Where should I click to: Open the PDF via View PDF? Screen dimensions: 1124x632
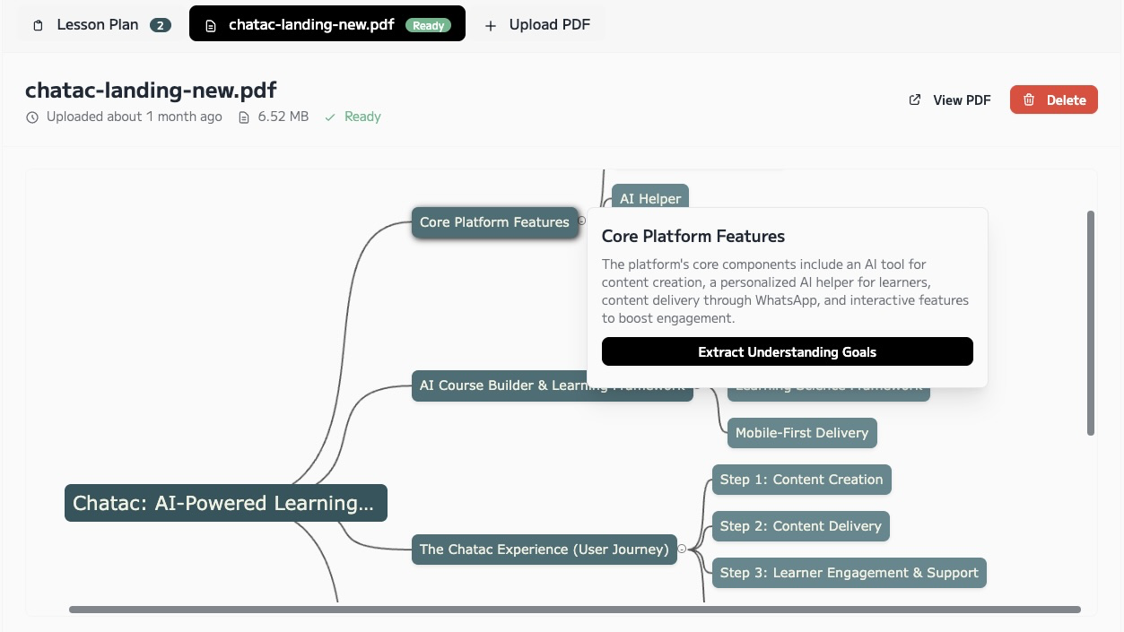[960, 100]
